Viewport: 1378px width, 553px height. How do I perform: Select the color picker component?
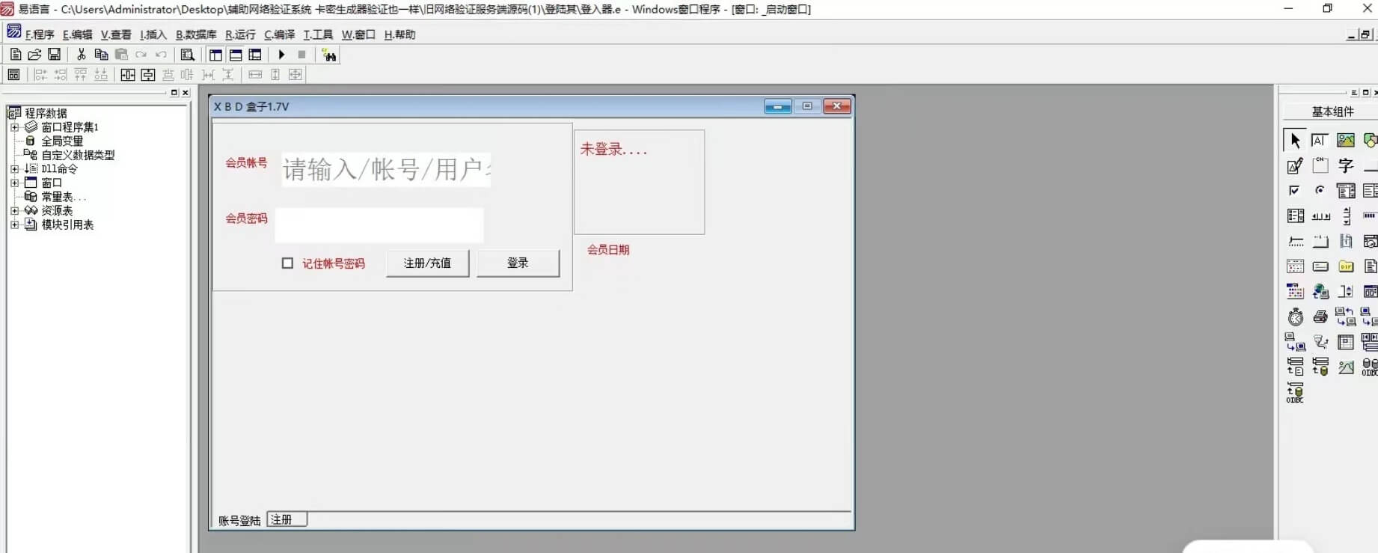(1296, 292)
